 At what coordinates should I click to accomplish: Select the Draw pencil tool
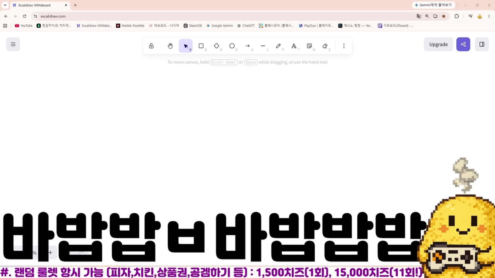coord(278,46)
